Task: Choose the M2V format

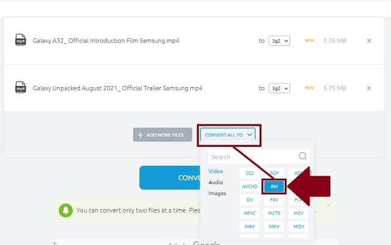Action: pyautogui.click(x=298, y=213)
